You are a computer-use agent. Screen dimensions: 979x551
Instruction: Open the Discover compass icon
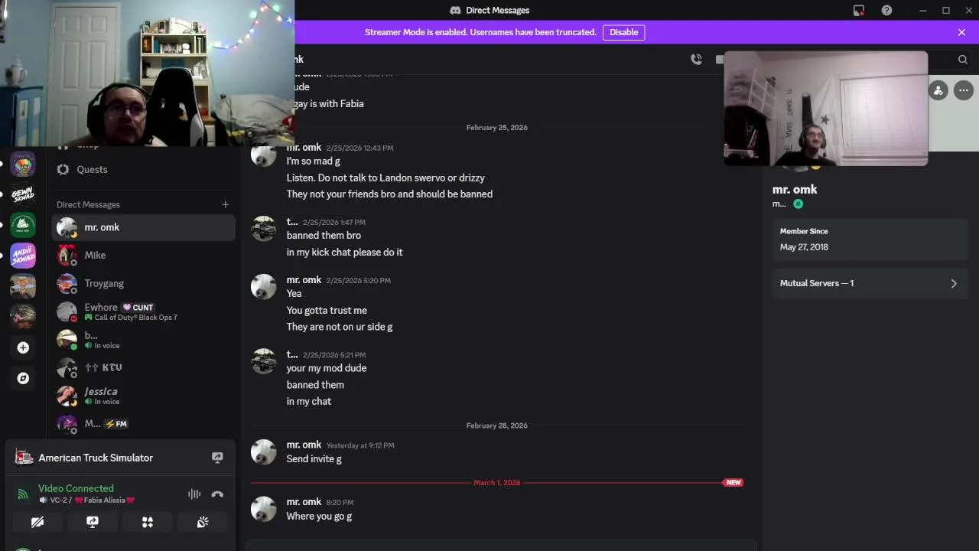pyautogui.click(x=23, y=378)
